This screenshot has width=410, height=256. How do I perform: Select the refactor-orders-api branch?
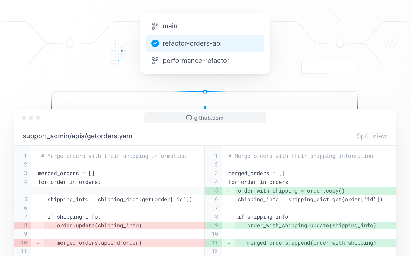click(x=192, y=43)
